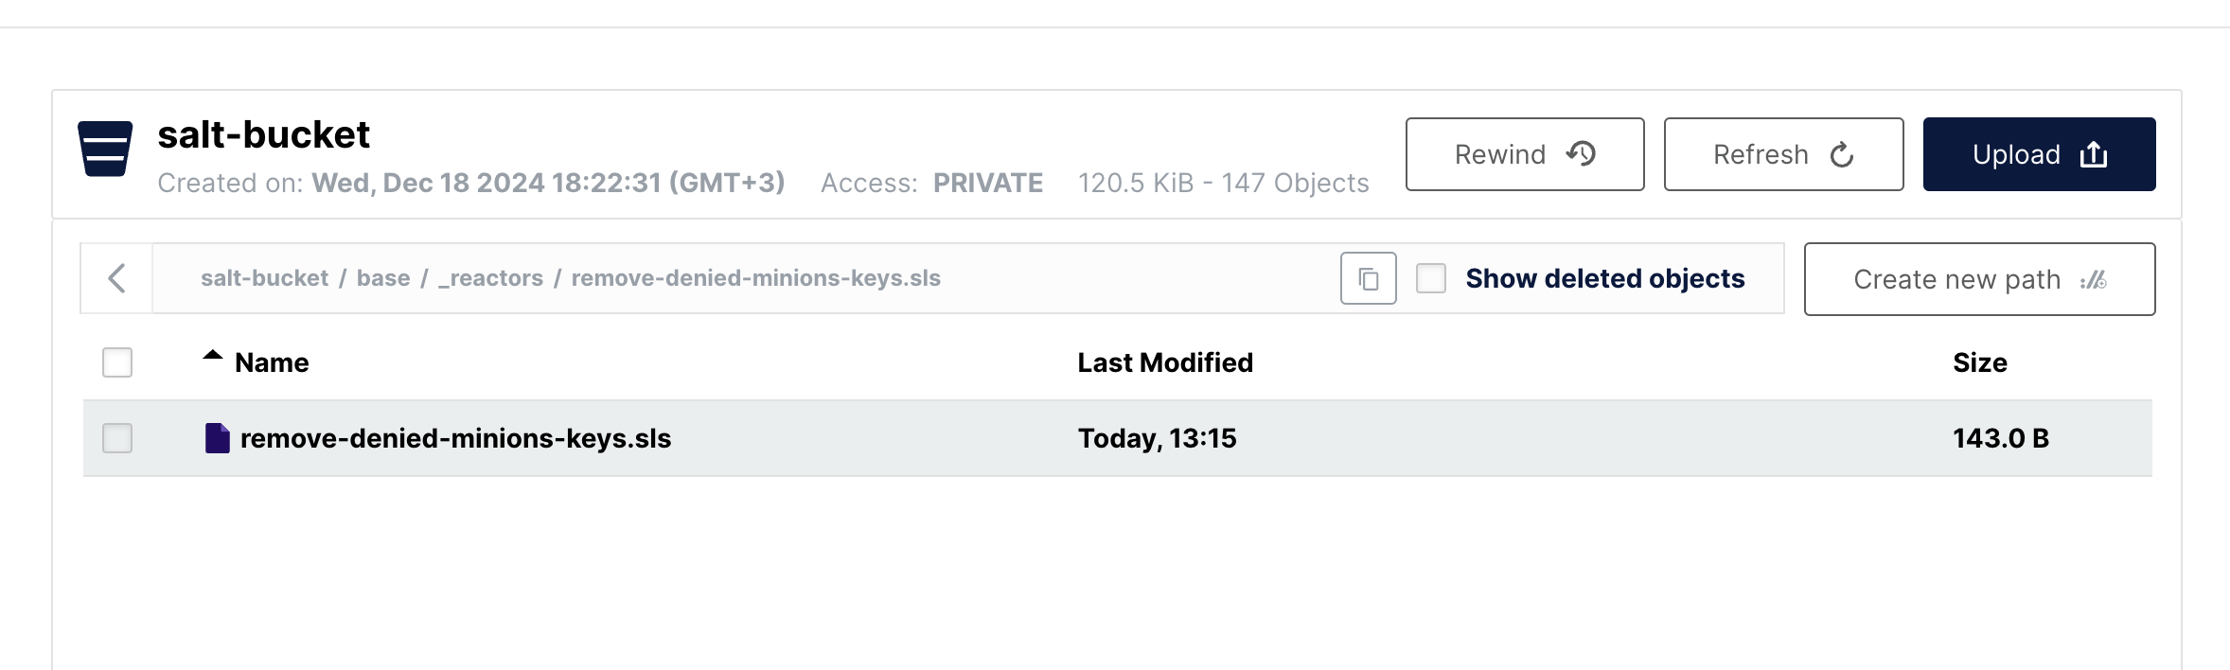
Task: Toggle the Name sort arrow
Action: tap(213, 357)
